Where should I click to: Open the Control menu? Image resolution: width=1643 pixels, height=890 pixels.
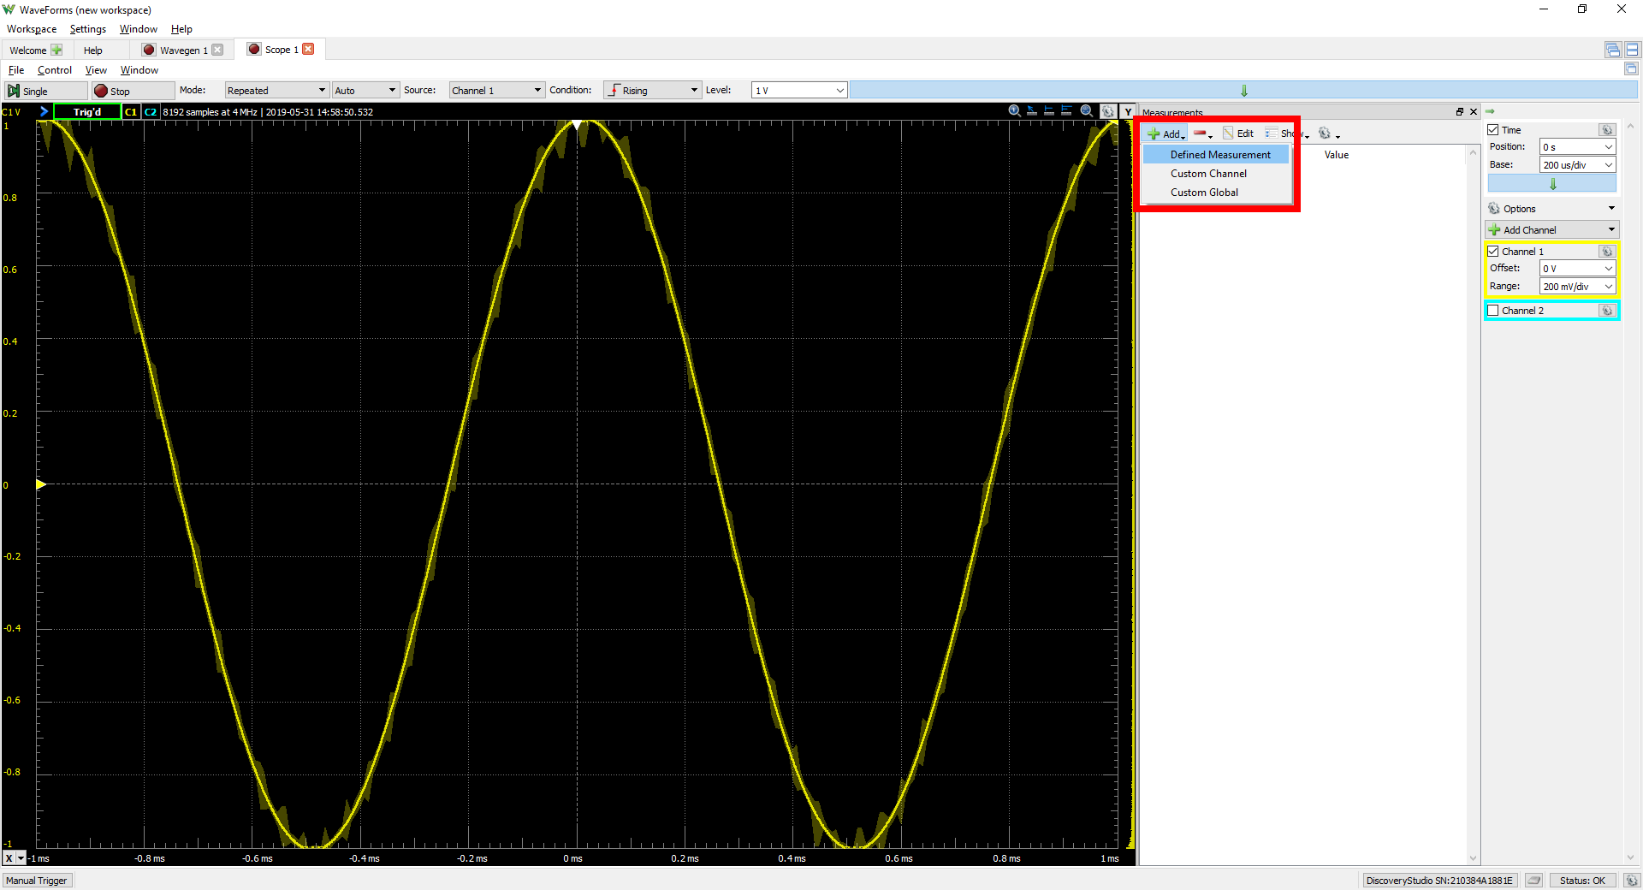(x=55, y=70)
